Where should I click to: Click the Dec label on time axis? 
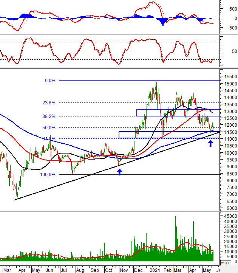coord(138,270)
